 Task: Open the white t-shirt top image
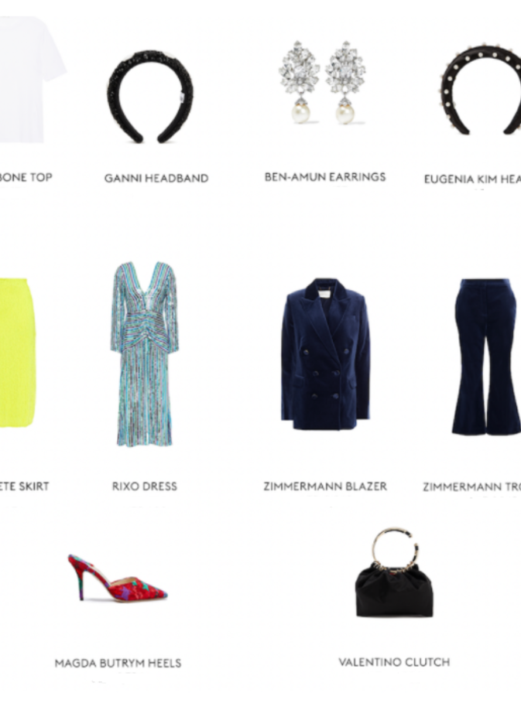(31, 80)
